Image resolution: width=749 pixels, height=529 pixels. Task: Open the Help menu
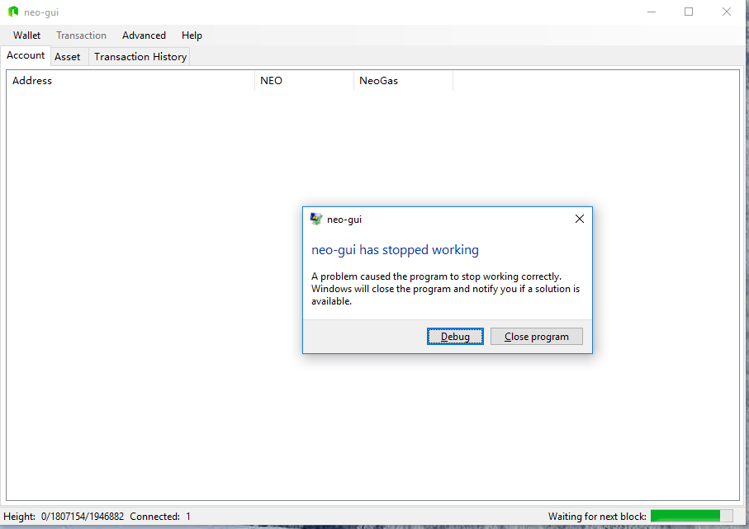192,35
